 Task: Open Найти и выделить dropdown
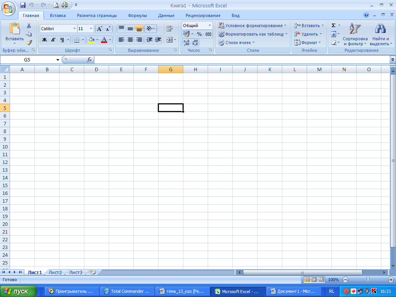[x=381, y=34]
